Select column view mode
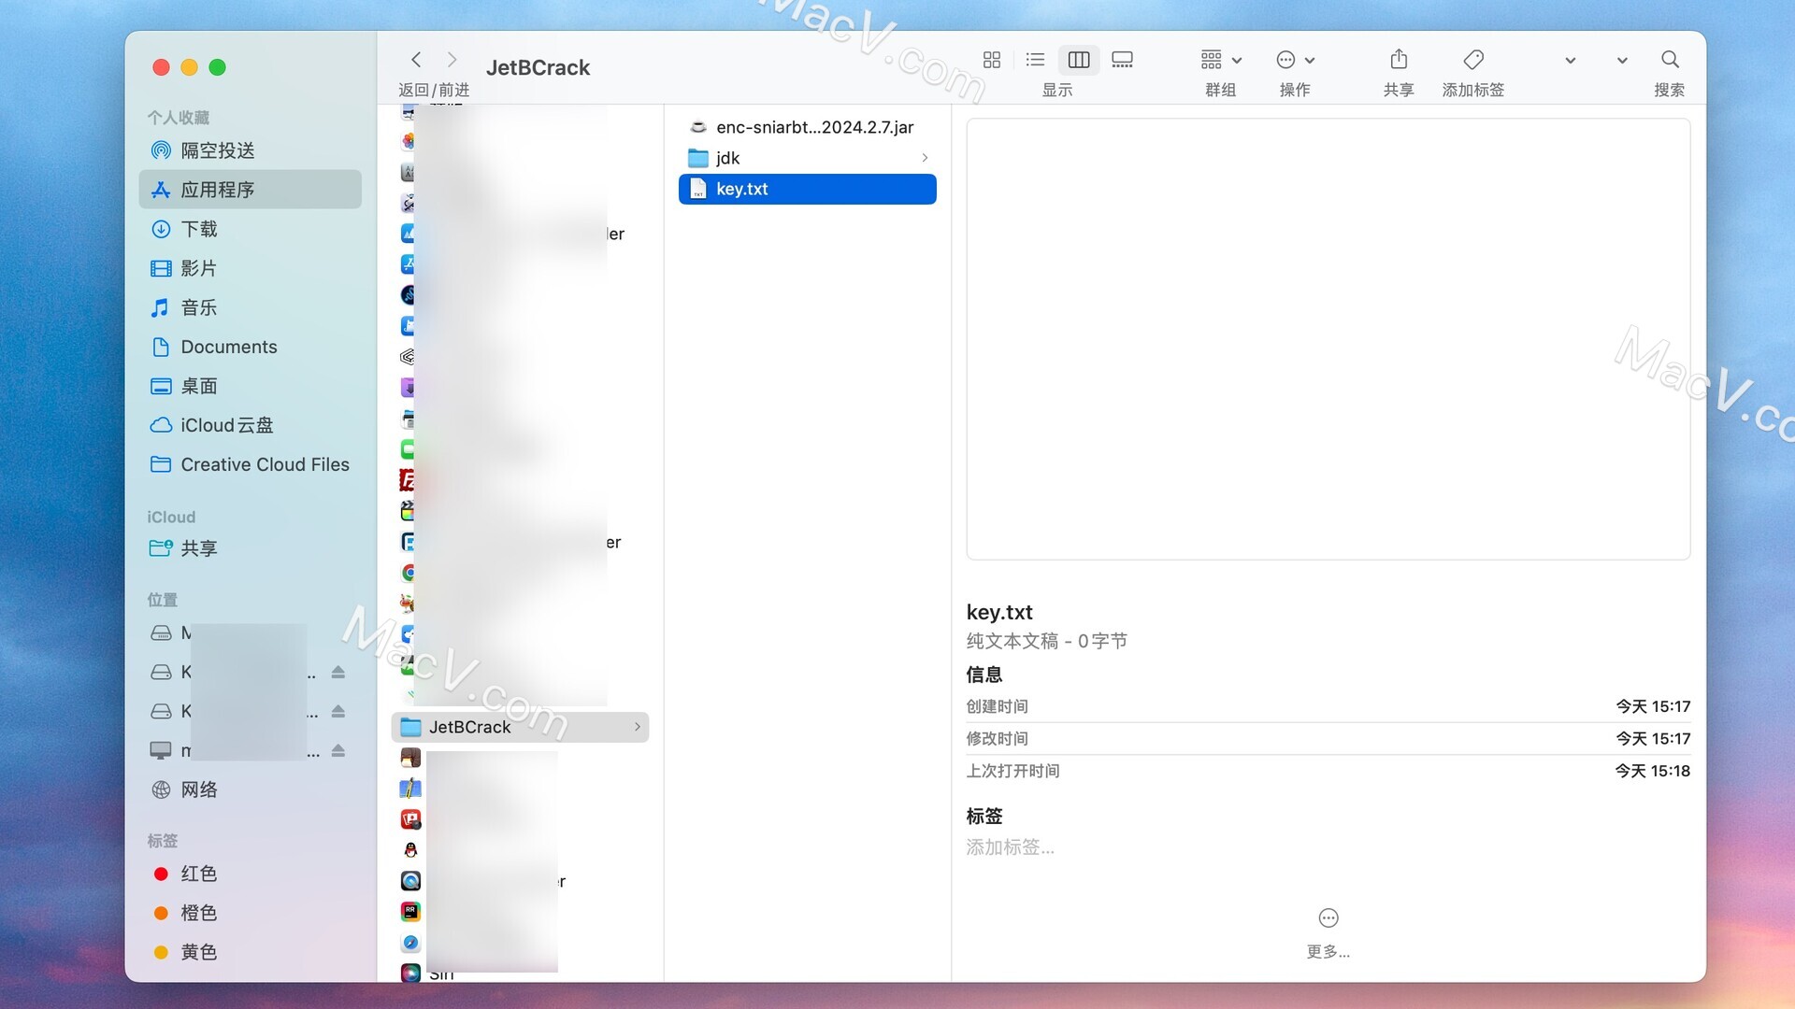 (x=1078, y=60)
